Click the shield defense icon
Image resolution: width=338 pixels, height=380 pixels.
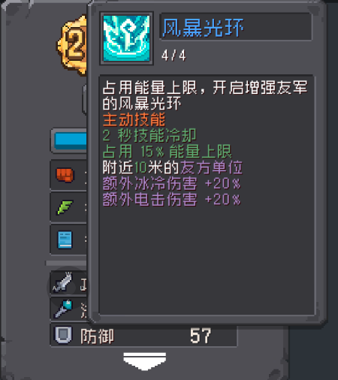pos(63,335)
